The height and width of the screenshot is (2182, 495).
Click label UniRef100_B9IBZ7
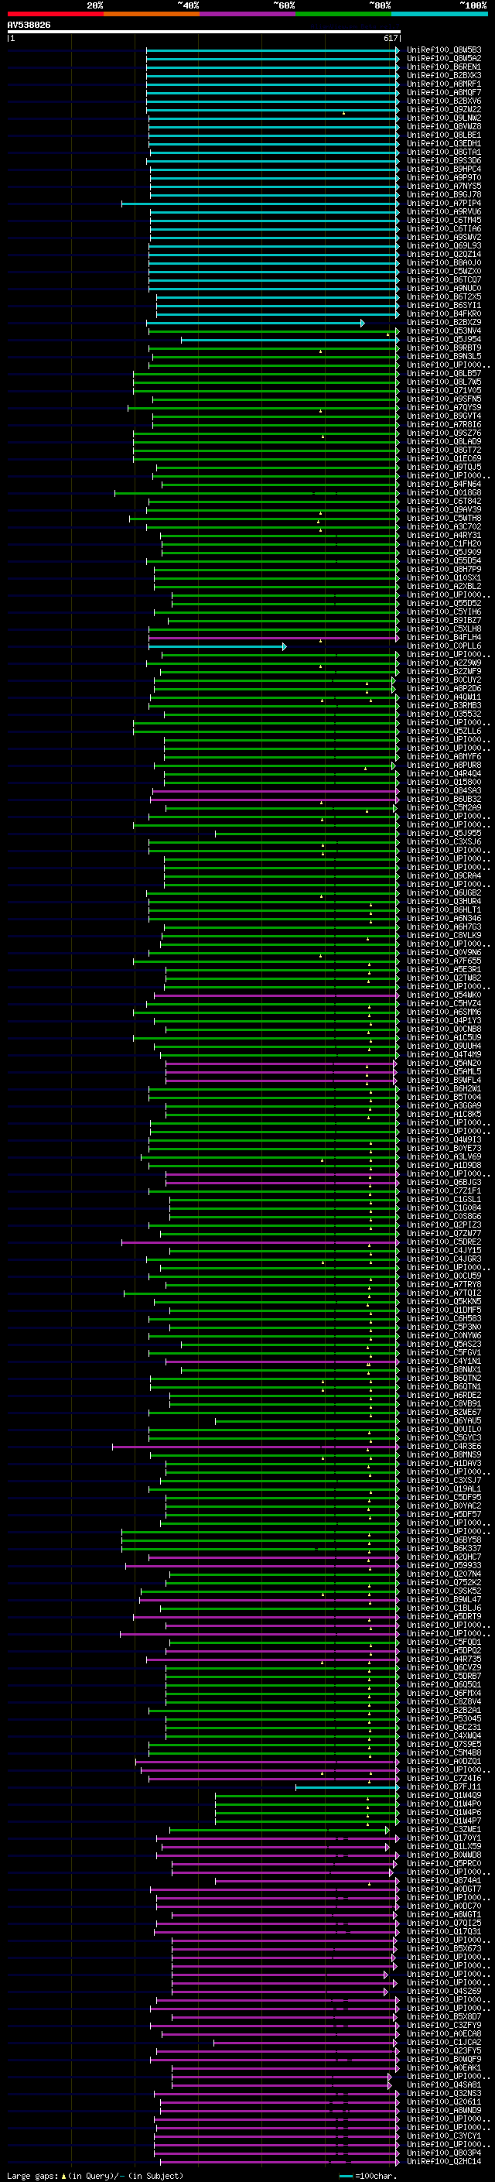[x=444, y=621]
